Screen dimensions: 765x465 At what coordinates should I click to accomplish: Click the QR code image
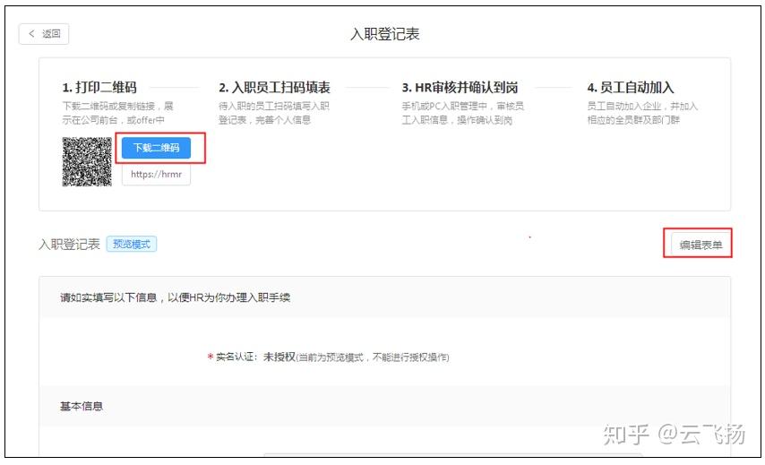pos(87,161)
